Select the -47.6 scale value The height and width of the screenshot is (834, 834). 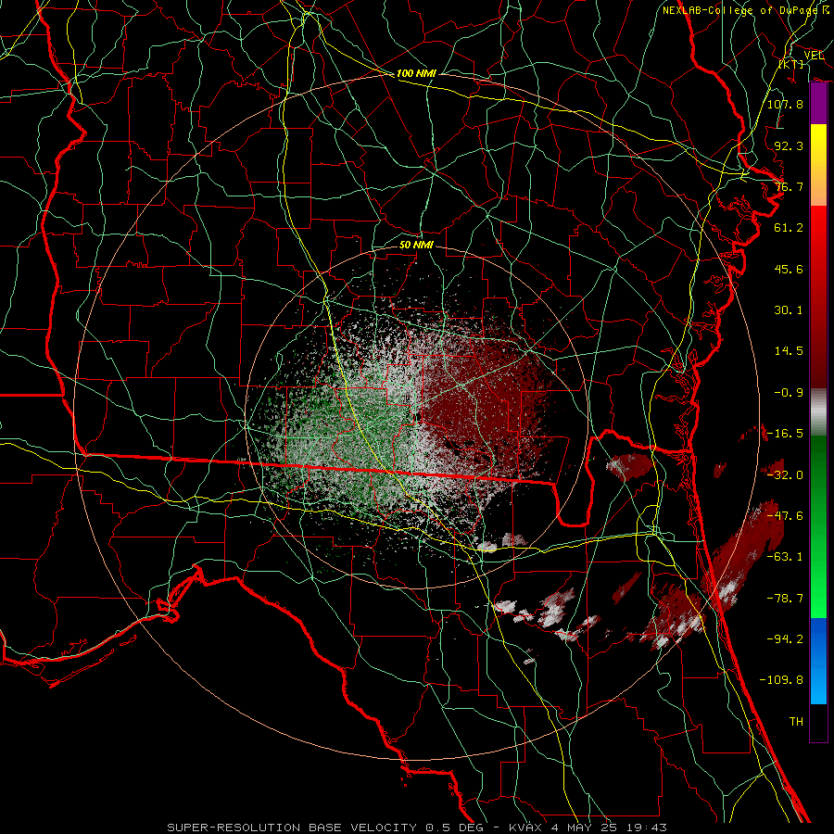(785, 516)
